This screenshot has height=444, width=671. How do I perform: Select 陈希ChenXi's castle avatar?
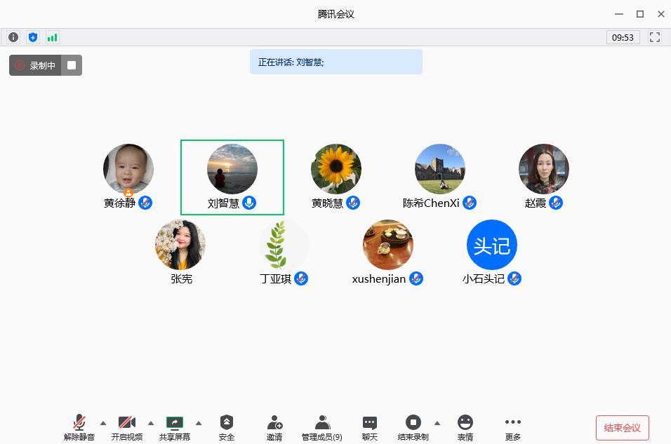440,169
